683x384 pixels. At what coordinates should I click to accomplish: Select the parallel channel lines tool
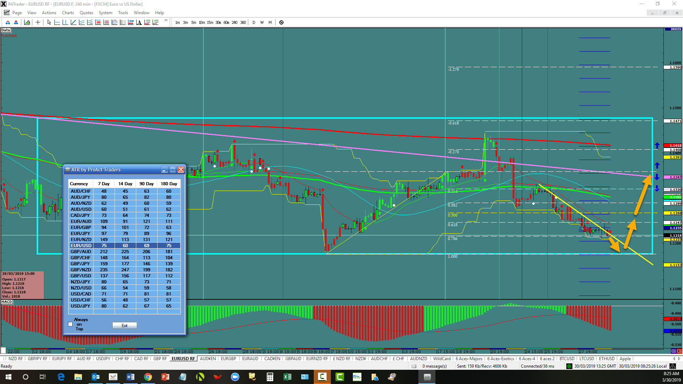pos(81,22)
